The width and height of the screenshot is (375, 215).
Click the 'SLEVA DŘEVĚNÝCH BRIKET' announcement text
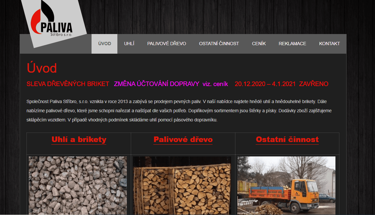point(68,84)
